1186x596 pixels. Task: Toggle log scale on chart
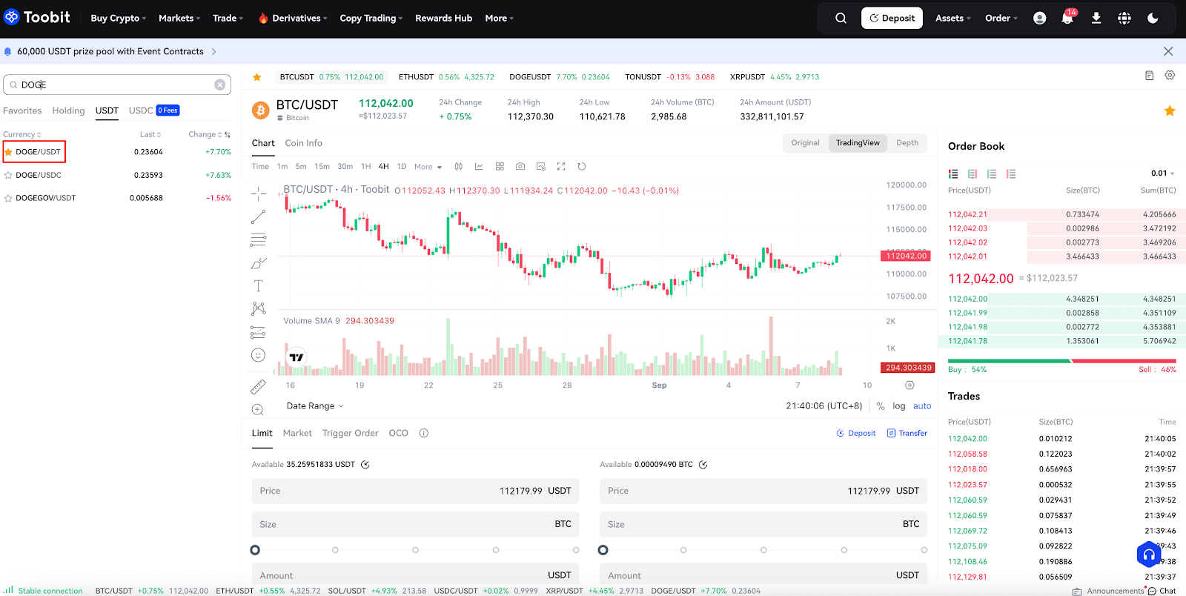coord(899,405)
